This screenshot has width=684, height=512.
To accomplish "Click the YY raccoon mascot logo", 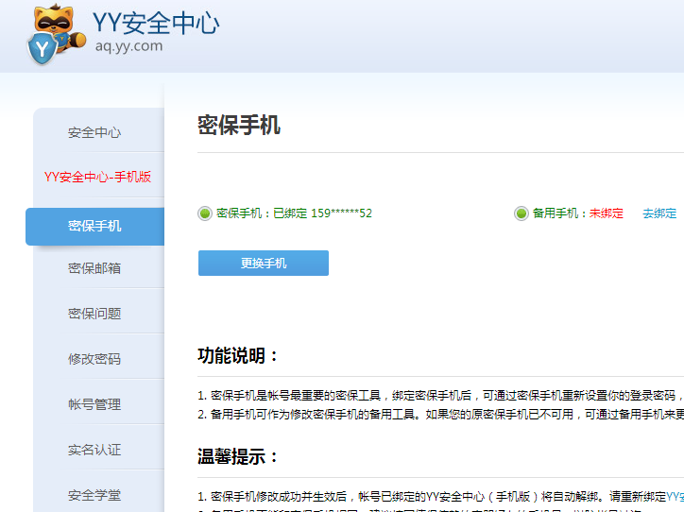I will 56,35.
